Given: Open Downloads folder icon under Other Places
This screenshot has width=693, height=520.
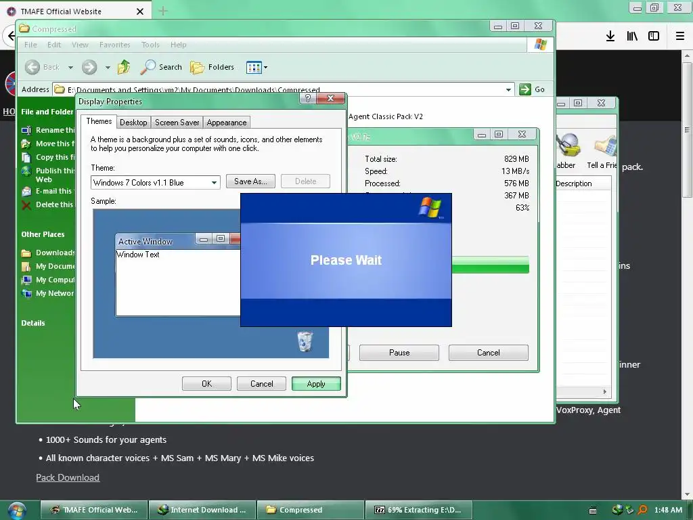Looking at the screenshot, I should (x=26, y=253).
